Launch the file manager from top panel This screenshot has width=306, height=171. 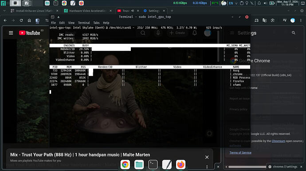coord(47,3)
